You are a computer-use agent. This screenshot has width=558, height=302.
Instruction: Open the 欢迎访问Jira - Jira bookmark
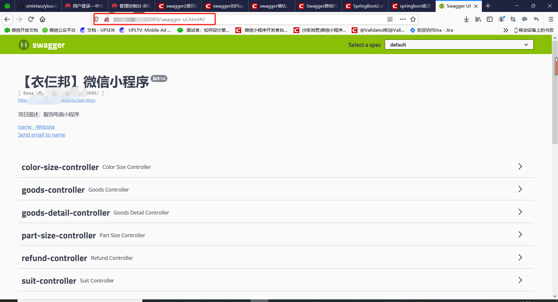tap(432, 30)
